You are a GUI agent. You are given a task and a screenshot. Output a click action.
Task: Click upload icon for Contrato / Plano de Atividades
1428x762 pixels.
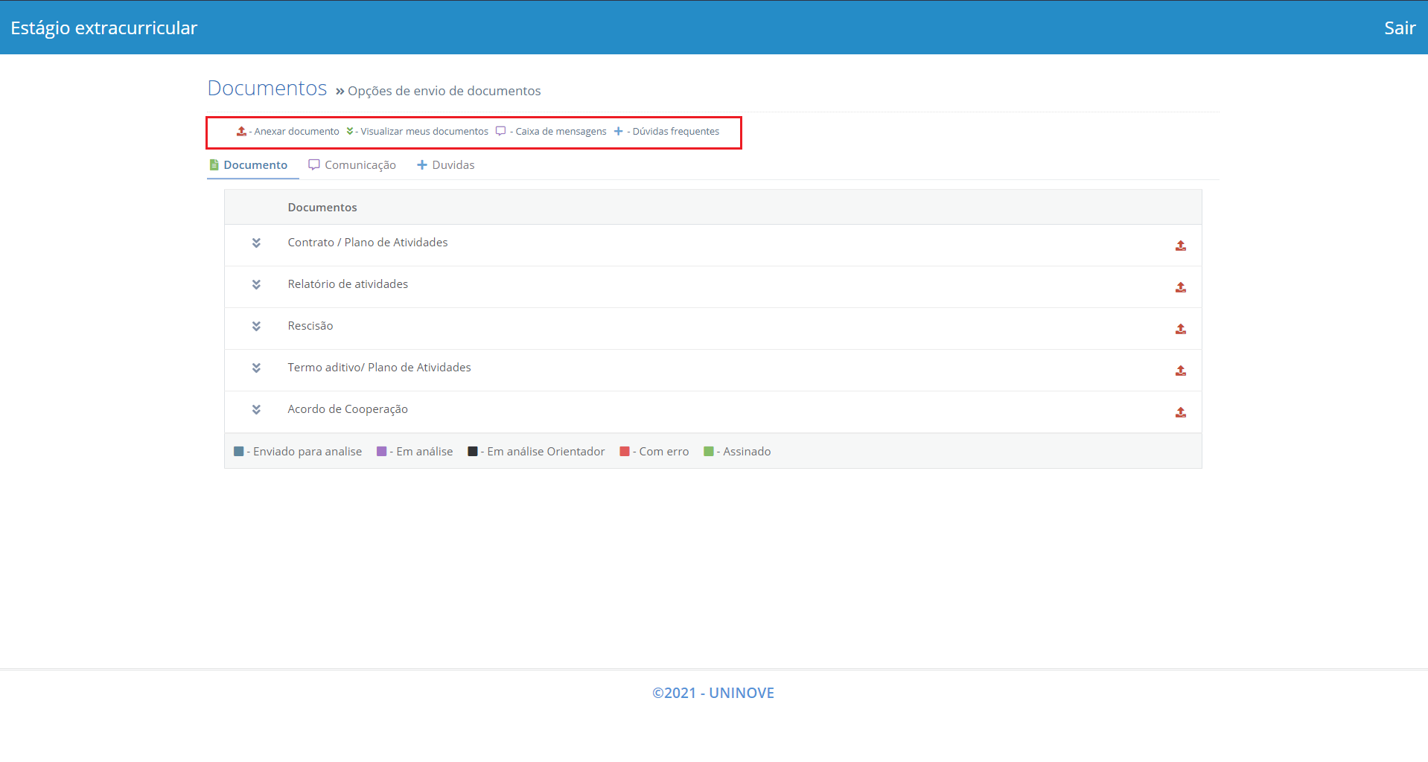(1180, 246)
